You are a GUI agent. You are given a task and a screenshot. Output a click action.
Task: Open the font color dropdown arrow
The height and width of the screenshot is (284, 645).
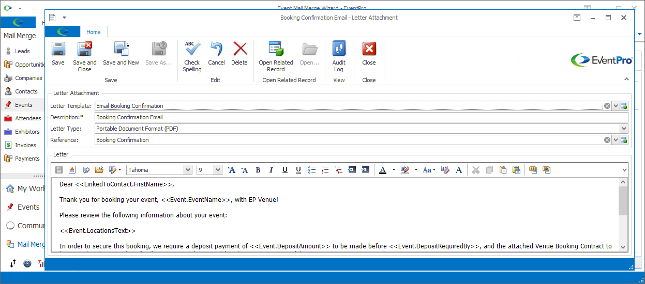pyautogui.click(x=393, y=170)
